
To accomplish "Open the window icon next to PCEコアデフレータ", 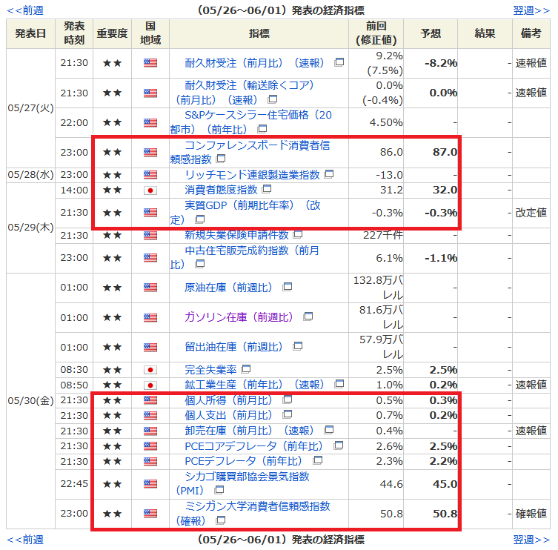I will click(x=339, y=445).
